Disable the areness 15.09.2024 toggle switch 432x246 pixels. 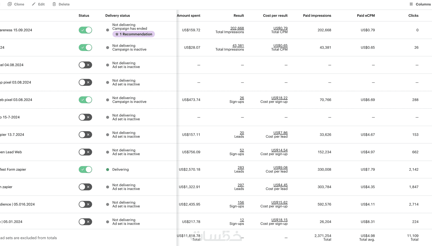85,30
